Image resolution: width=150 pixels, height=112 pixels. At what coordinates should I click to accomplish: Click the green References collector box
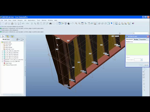pyautogui.click(x=137, y=49)
